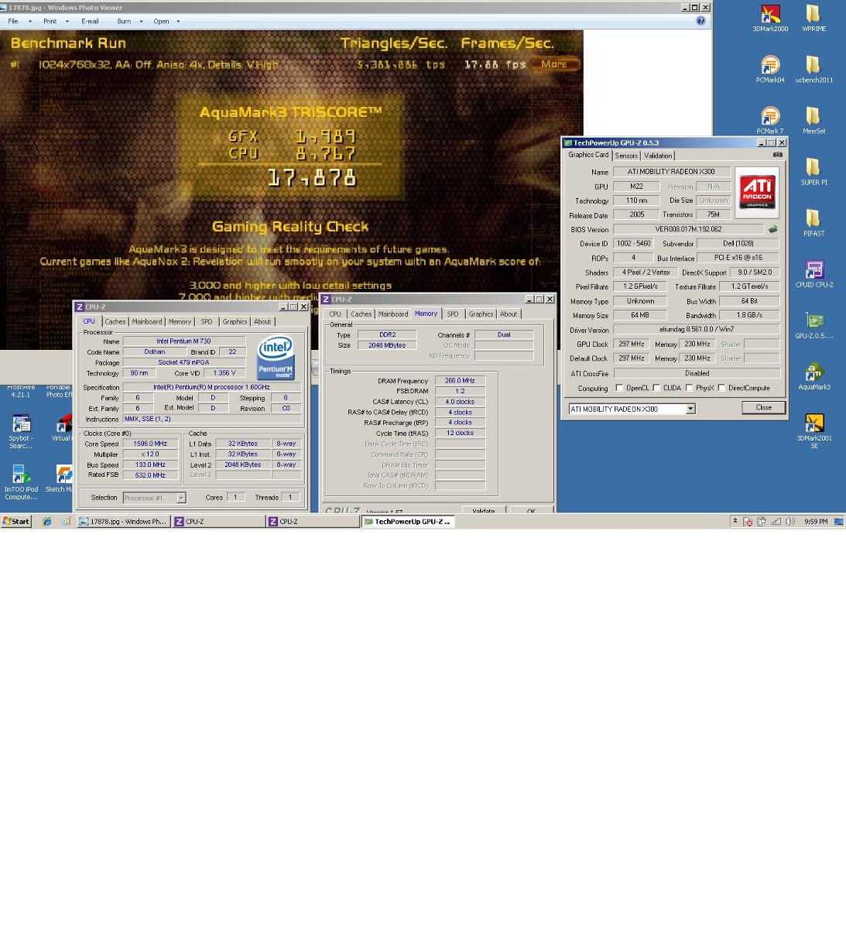Open the PCMark04 desktop shortcut
846x929 pixels.
point(770,70)
